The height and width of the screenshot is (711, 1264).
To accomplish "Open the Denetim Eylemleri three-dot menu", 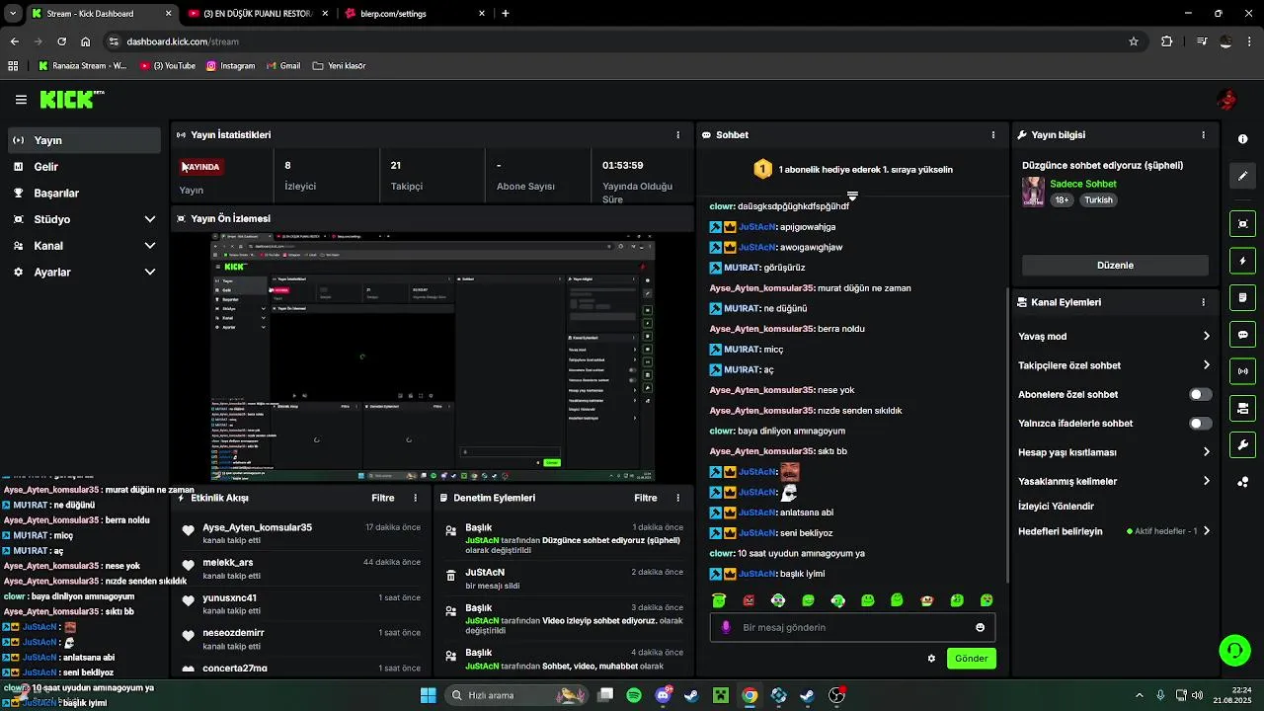I will point(677,498).
